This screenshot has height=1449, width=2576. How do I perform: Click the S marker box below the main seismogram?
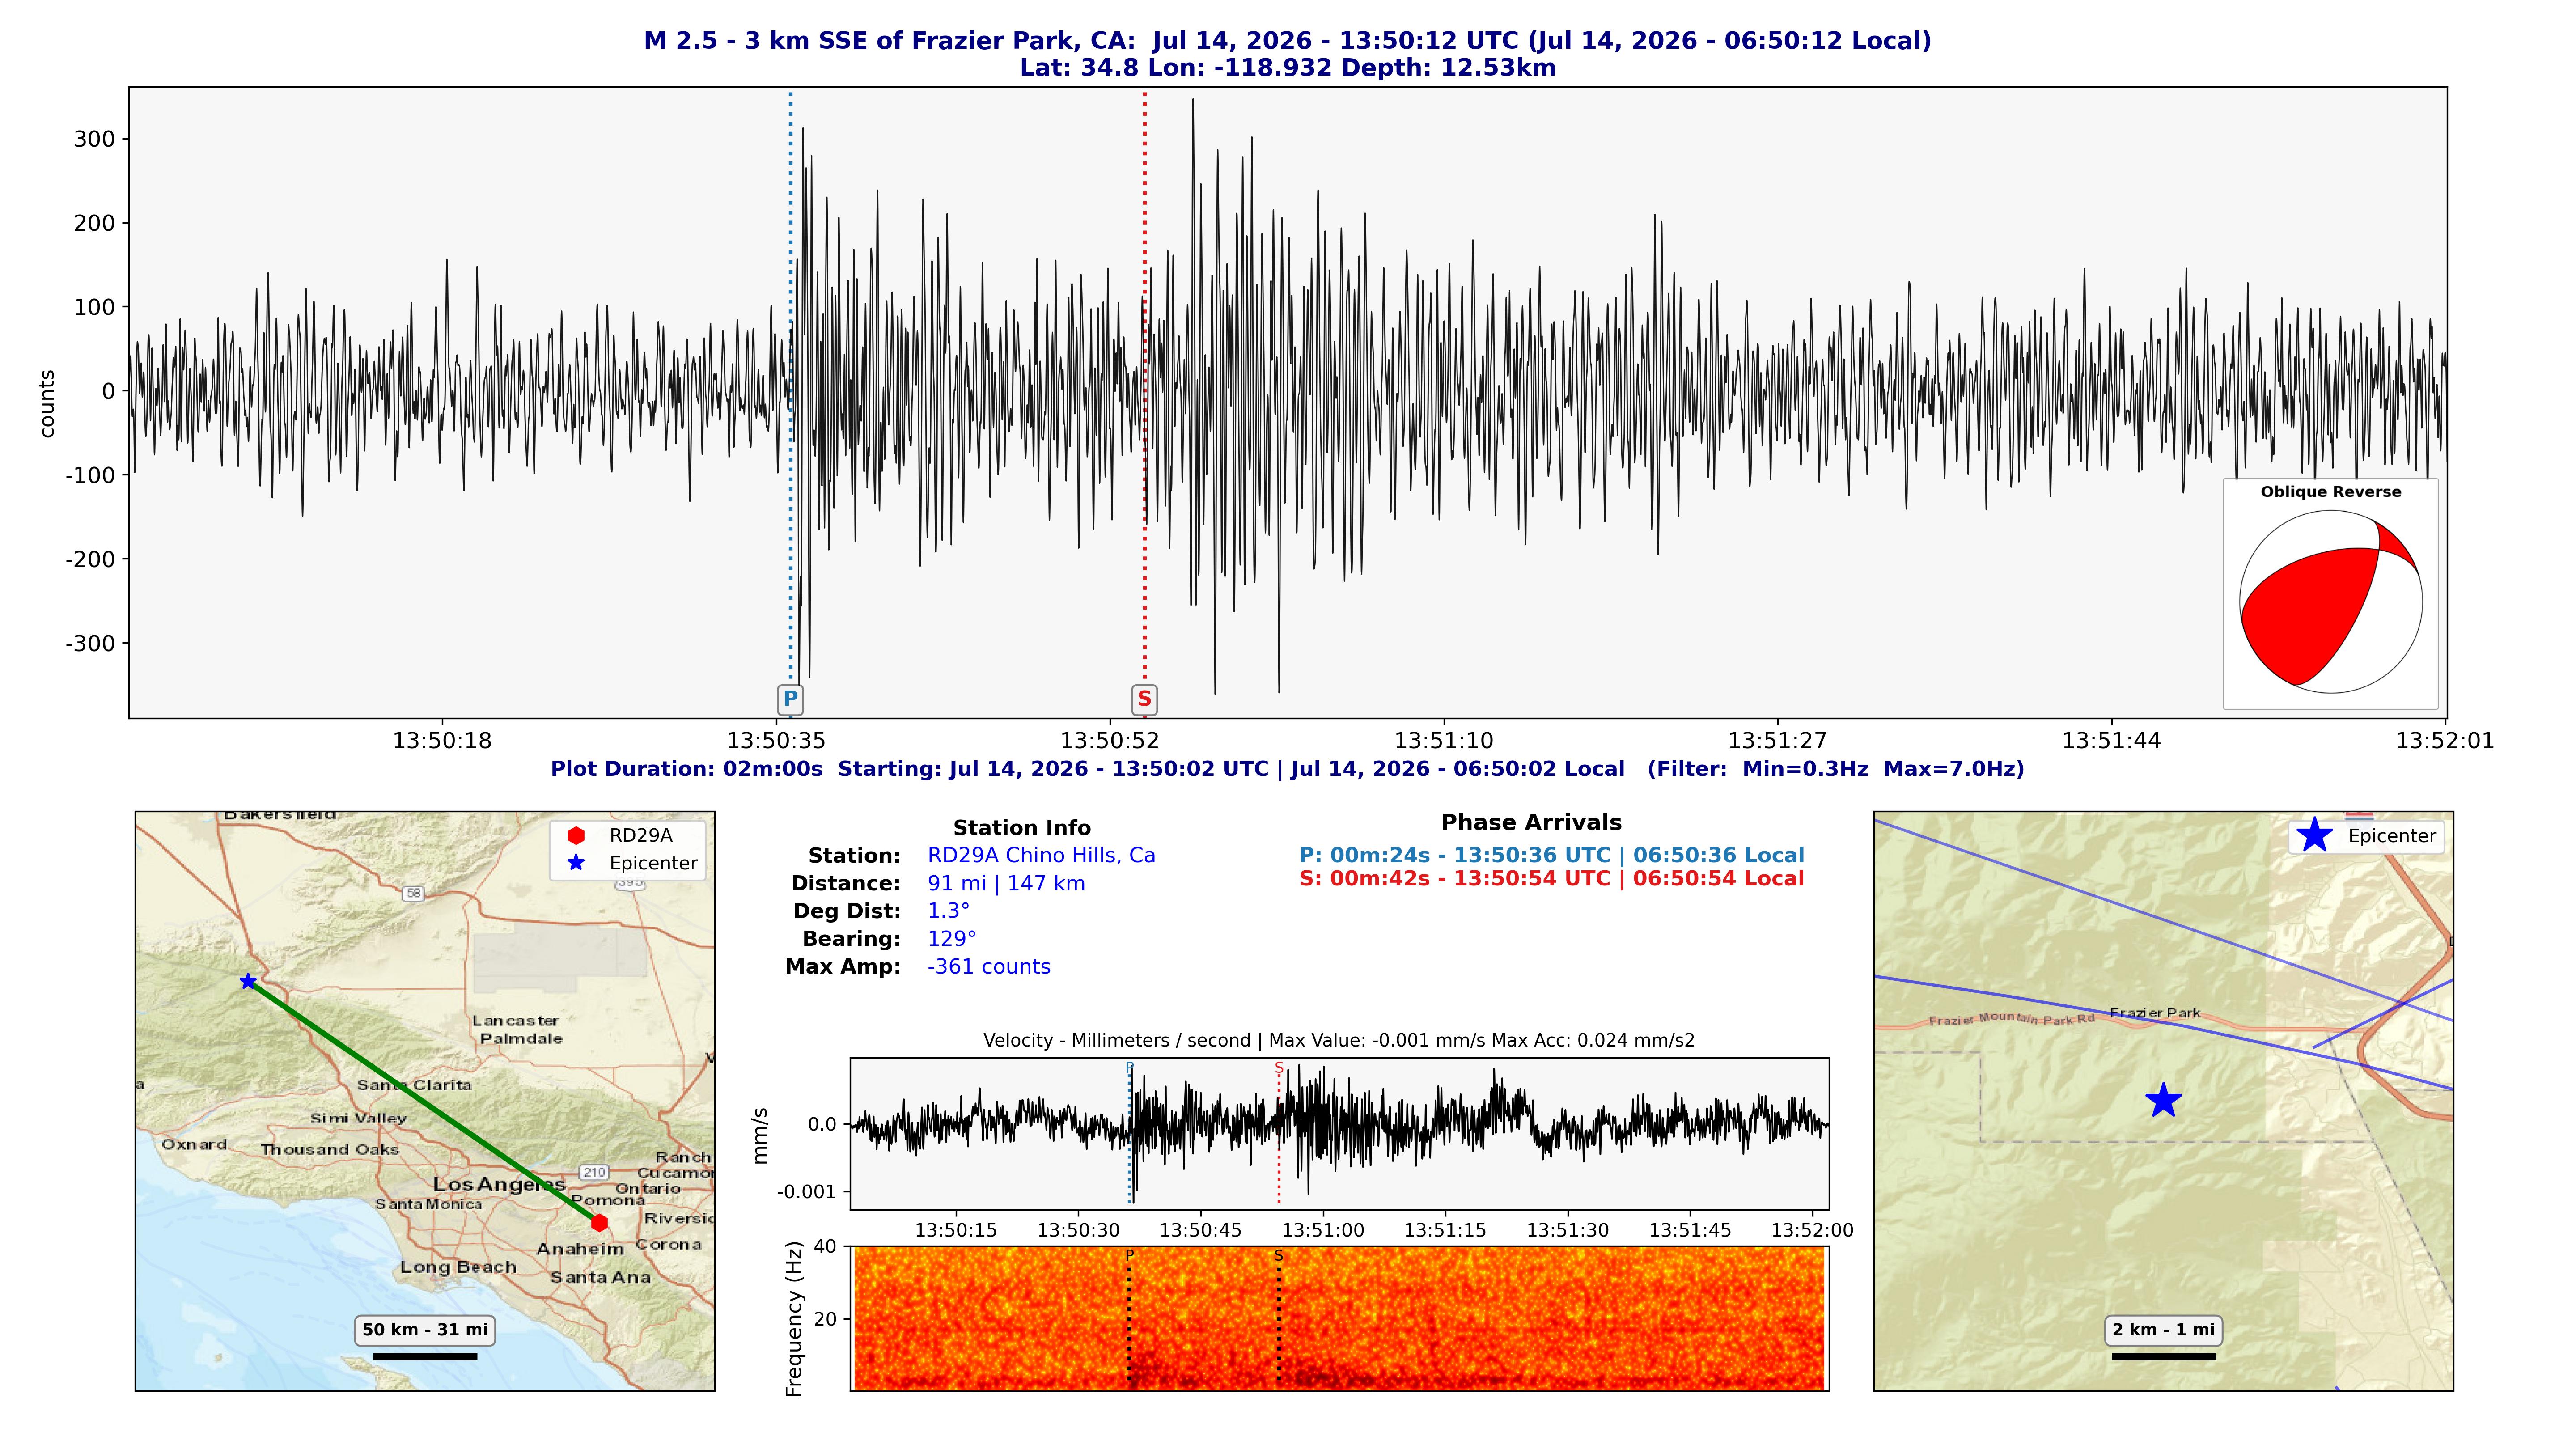coord(1144,699)
